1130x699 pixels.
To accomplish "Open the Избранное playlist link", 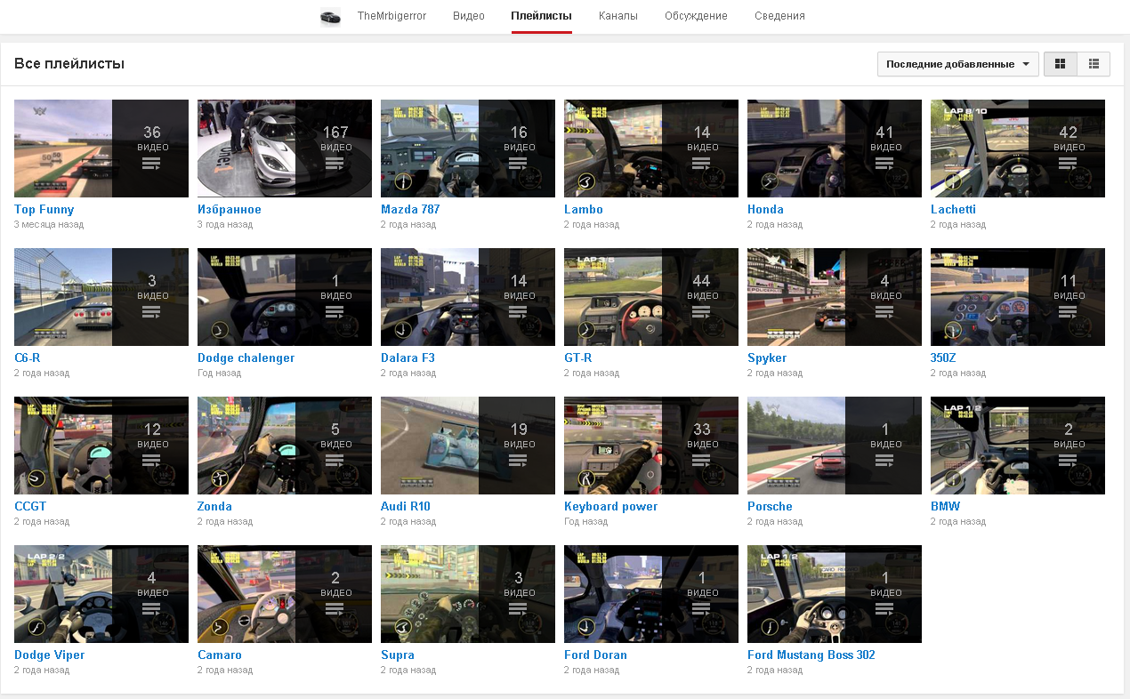I will 230,210.
